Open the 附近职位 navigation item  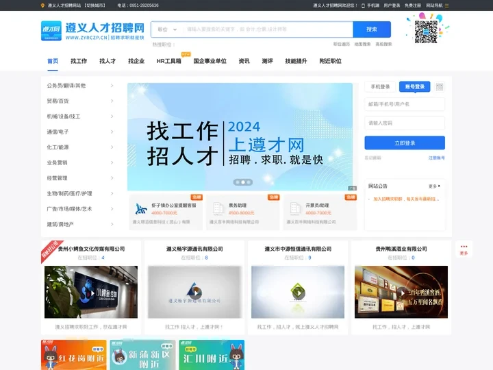[x=330, y=61]
